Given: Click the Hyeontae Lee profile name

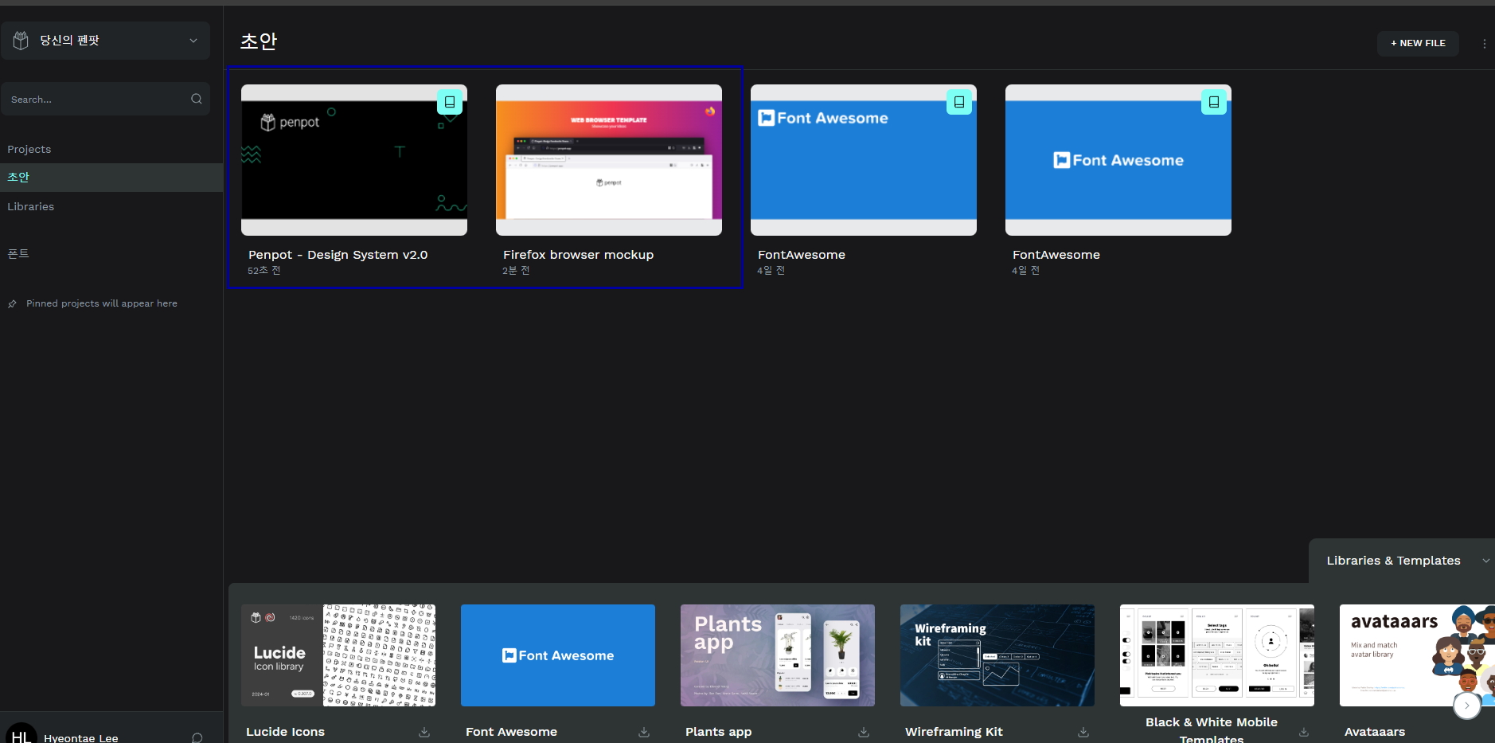Looking at the screenshot, I should tap(81, 738).
